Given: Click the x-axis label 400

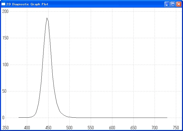Looking at the screenshot, I should (27, 128).
